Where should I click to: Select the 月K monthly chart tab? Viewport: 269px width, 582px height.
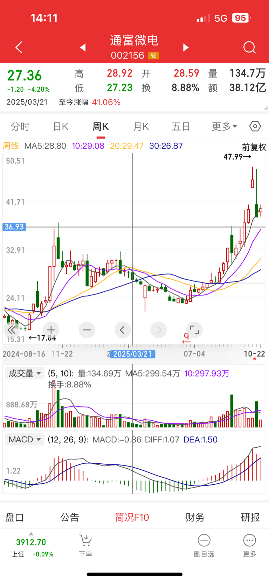(141, 126)
